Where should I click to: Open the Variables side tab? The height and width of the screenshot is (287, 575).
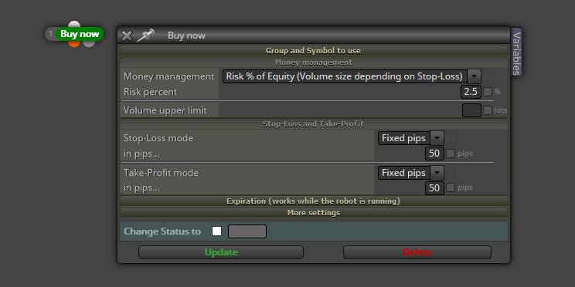(516, 52)
